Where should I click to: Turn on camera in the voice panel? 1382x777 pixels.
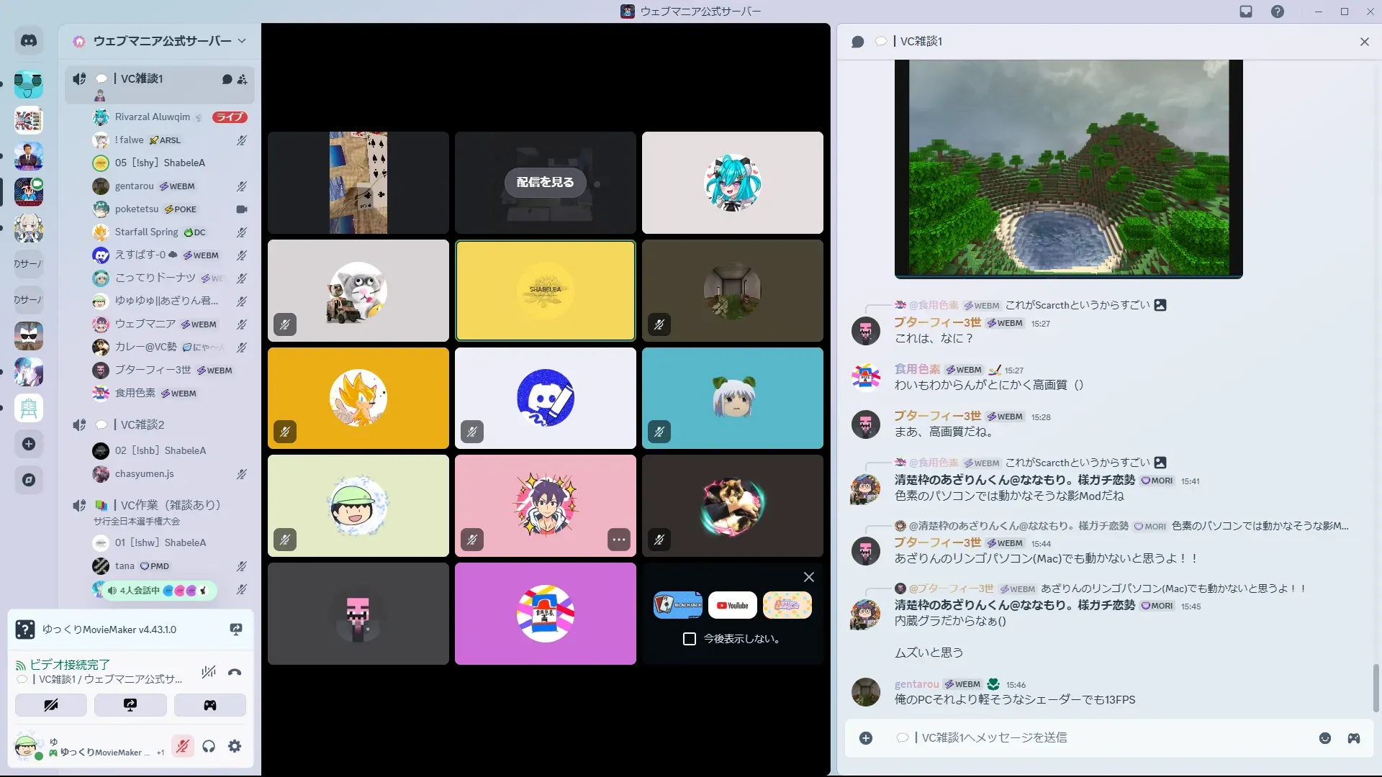pos(51,705)
